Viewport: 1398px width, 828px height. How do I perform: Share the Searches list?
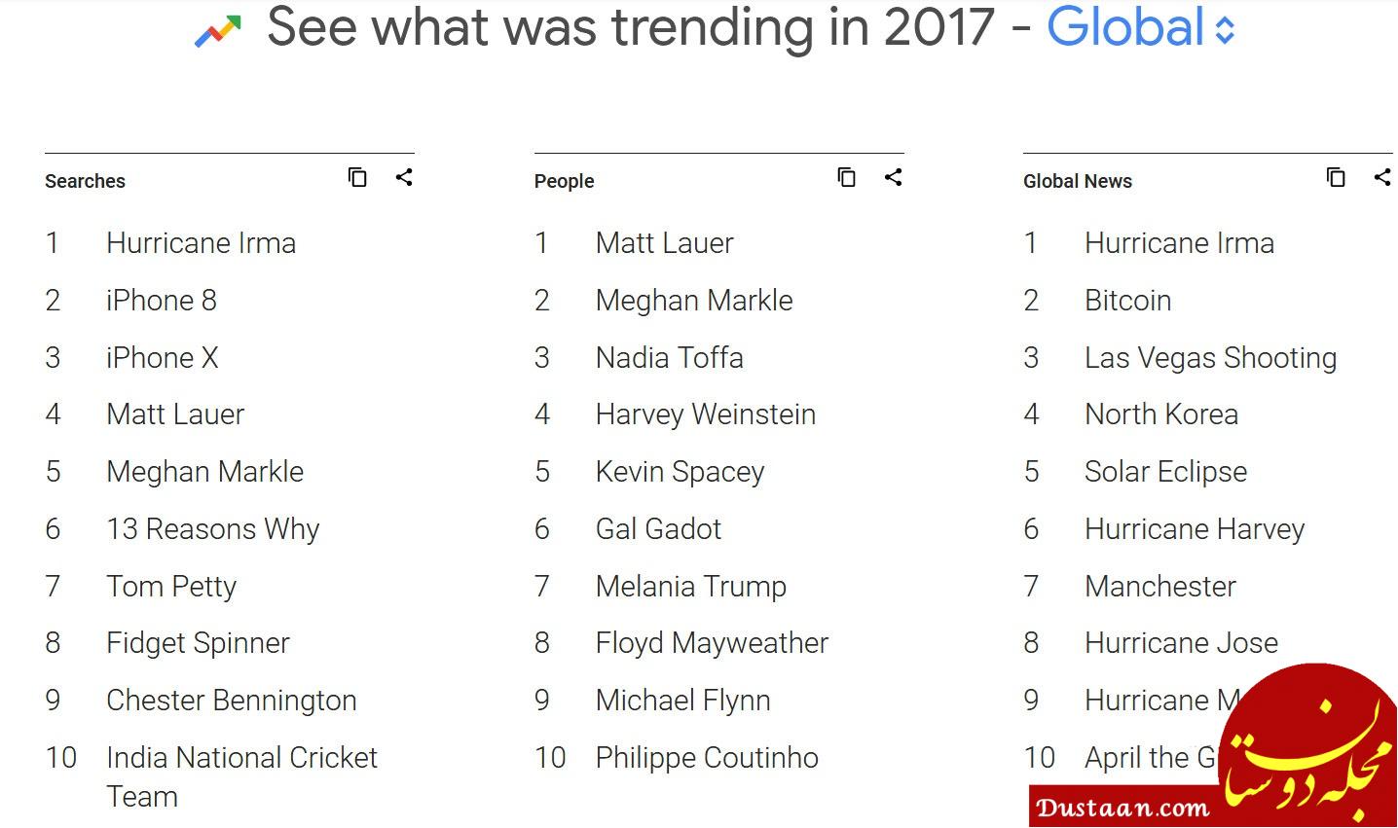coord(404,177)
